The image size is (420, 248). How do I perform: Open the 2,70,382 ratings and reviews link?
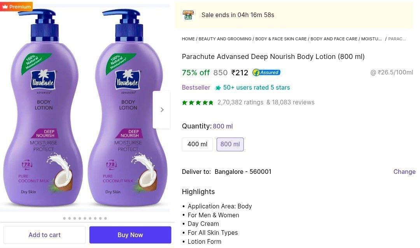click(x=266, y=102)
